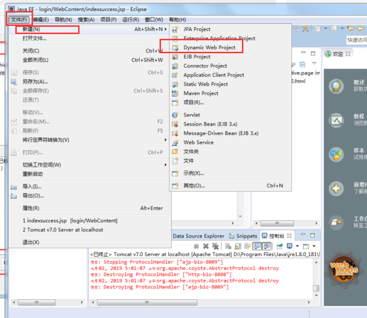
Task: Select 重新启动 restart menu entry
Action: [90, 174]
